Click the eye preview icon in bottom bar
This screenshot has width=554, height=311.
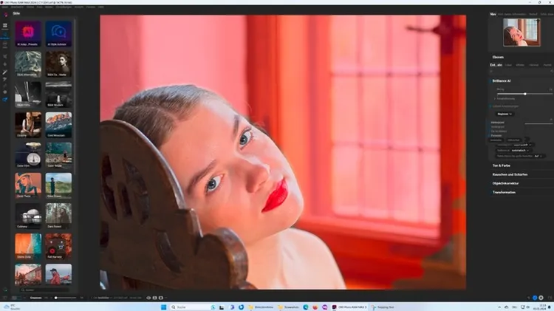pyautogui.click(x=148, y=298)
